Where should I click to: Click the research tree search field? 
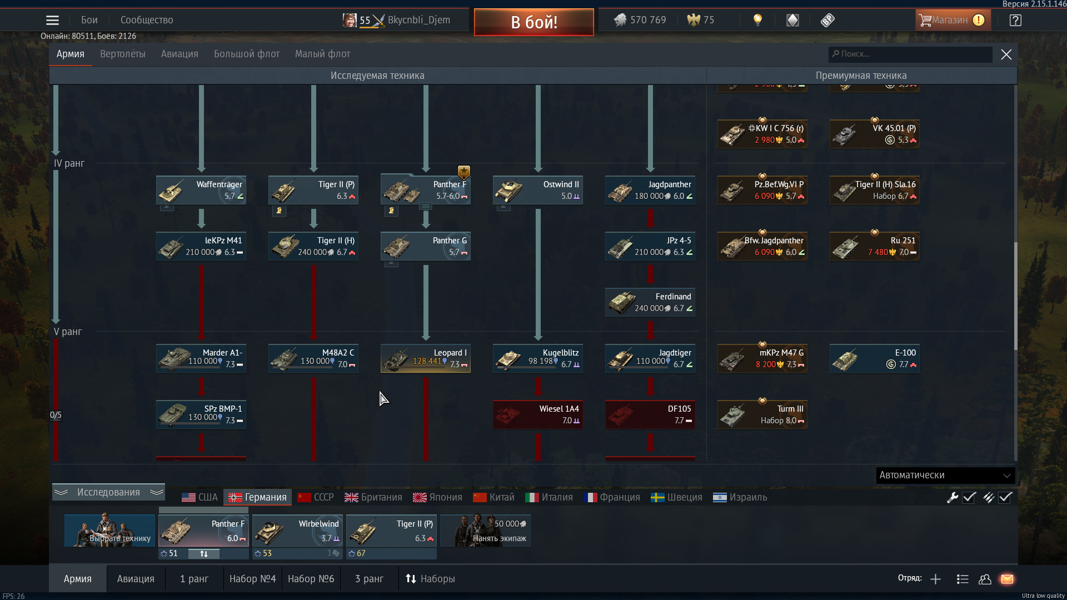tap(910, 54)
